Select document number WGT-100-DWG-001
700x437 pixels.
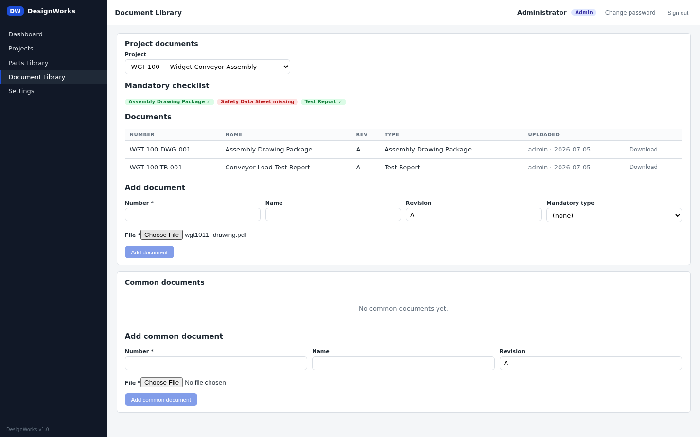[160, 150]
